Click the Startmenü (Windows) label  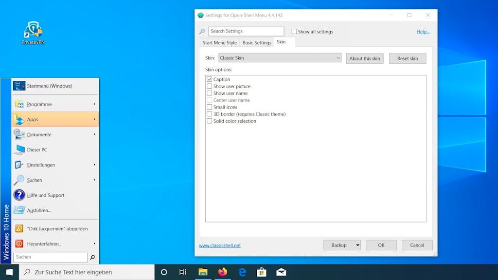[50, 86]
